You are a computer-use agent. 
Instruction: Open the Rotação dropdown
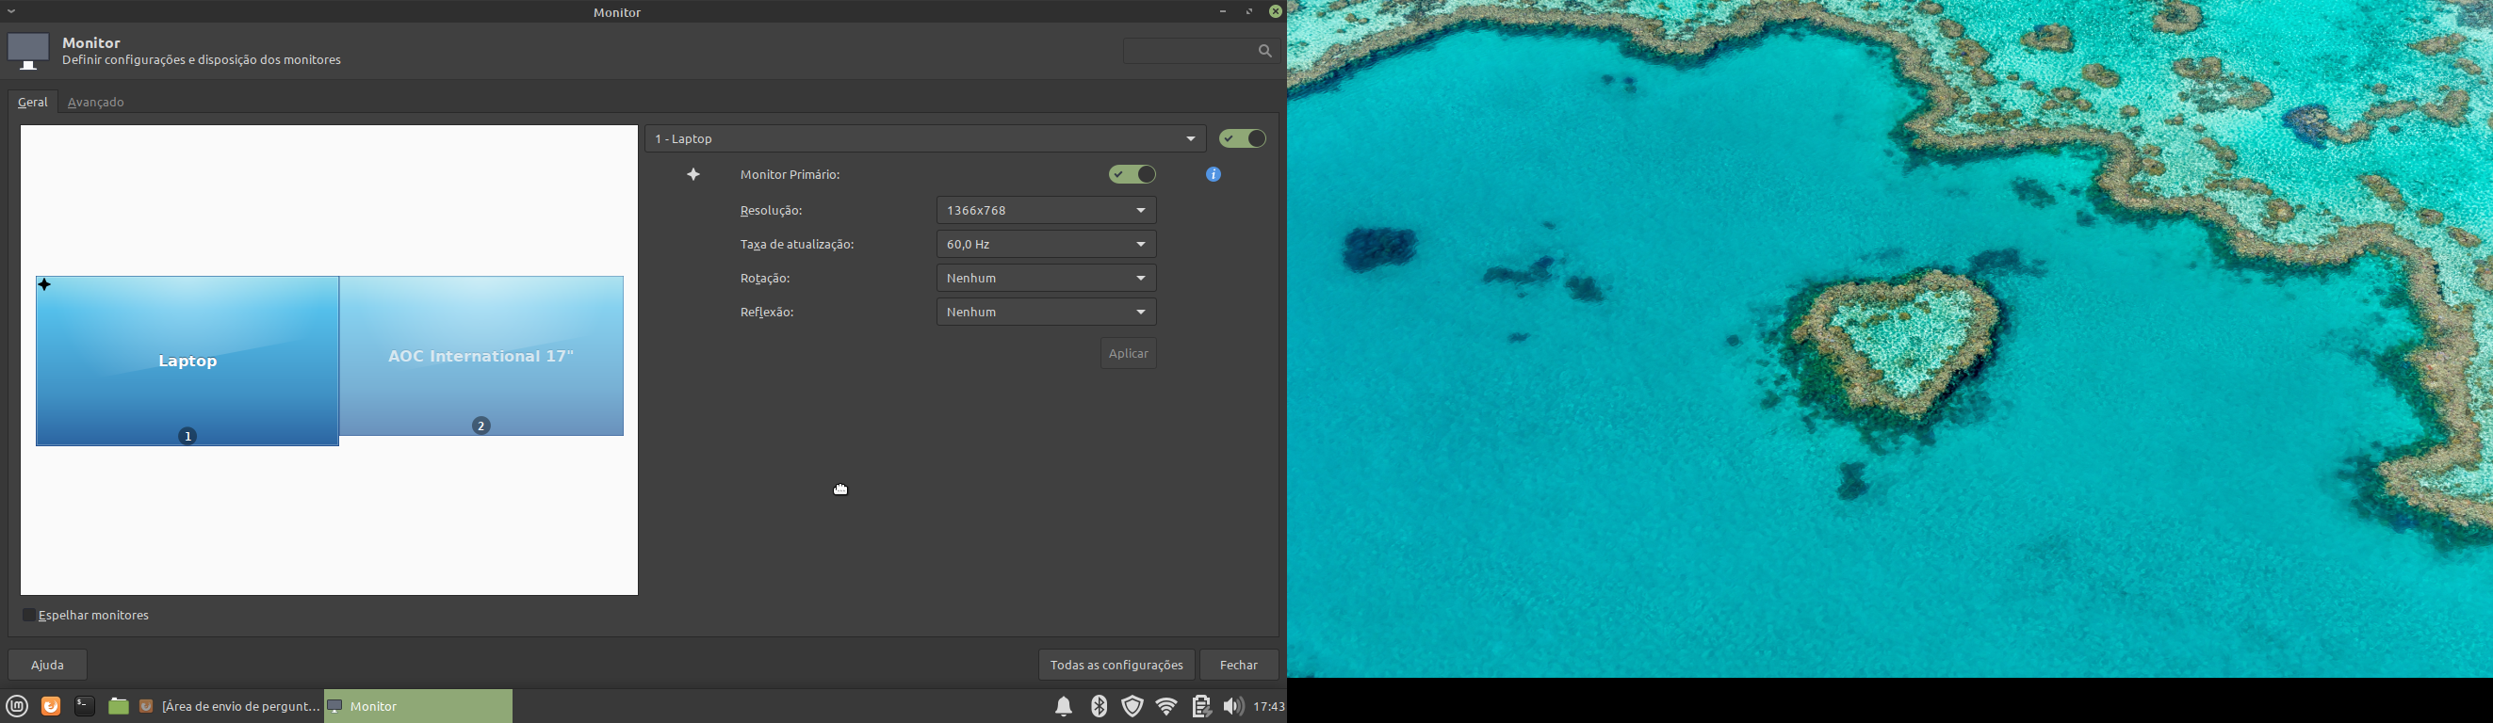point(1046,279)
